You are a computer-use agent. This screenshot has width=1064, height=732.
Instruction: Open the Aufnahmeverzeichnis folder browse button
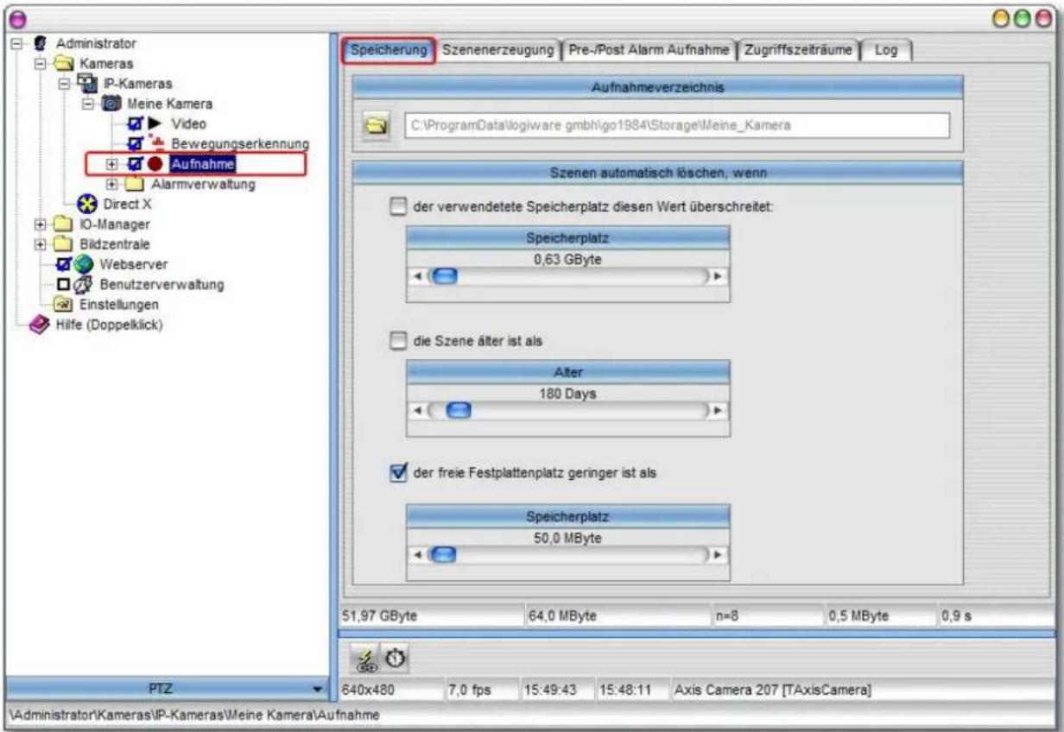377,126
